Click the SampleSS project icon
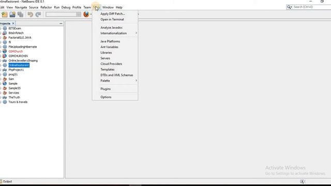Viewport: 331px width, 186px height. [5, 88]
